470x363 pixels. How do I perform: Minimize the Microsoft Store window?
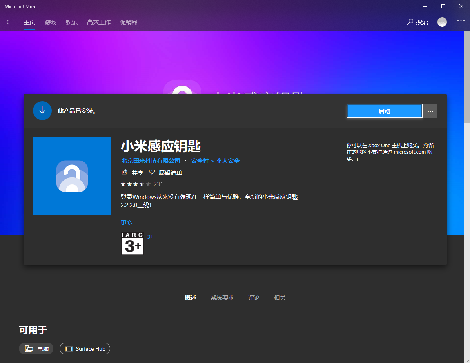[425, 6]
